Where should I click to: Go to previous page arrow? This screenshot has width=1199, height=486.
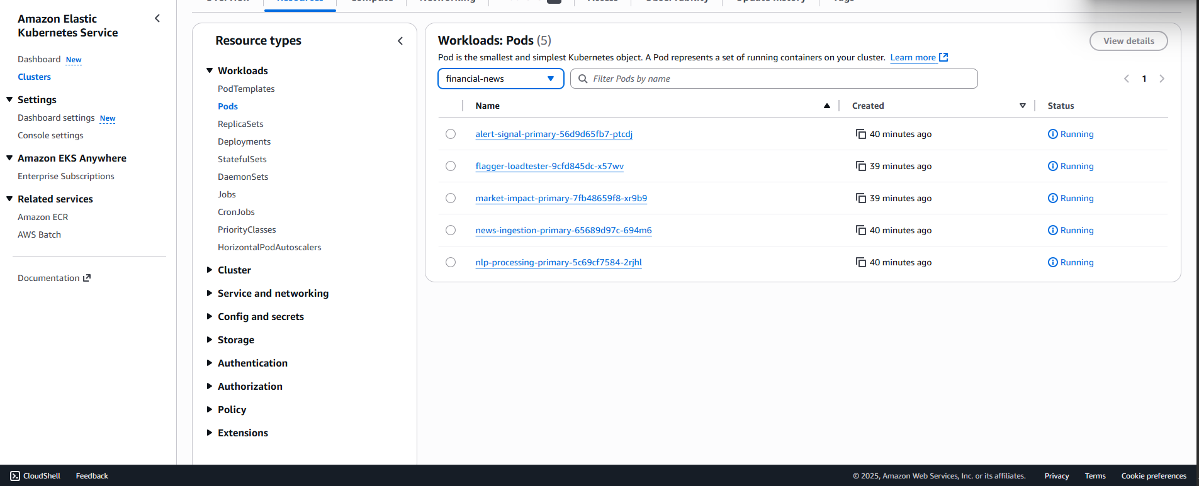(1127, 79)
